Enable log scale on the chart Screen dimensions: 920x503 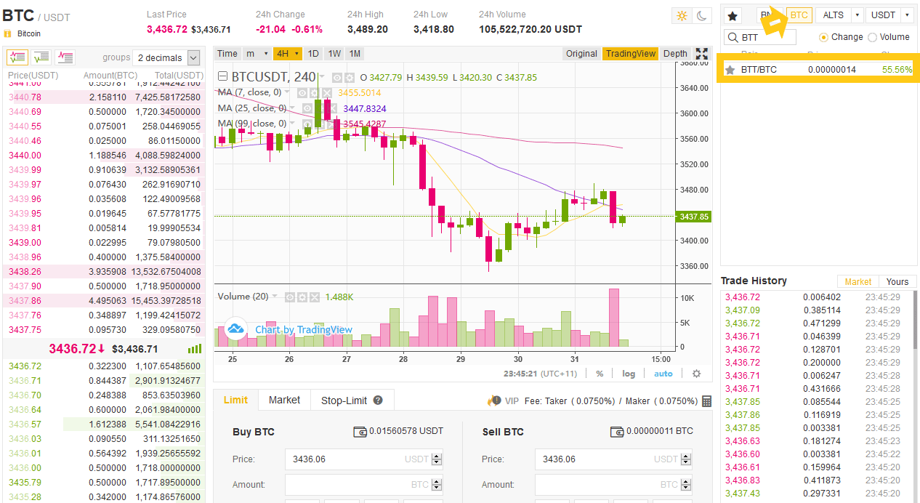coord(628,373)
